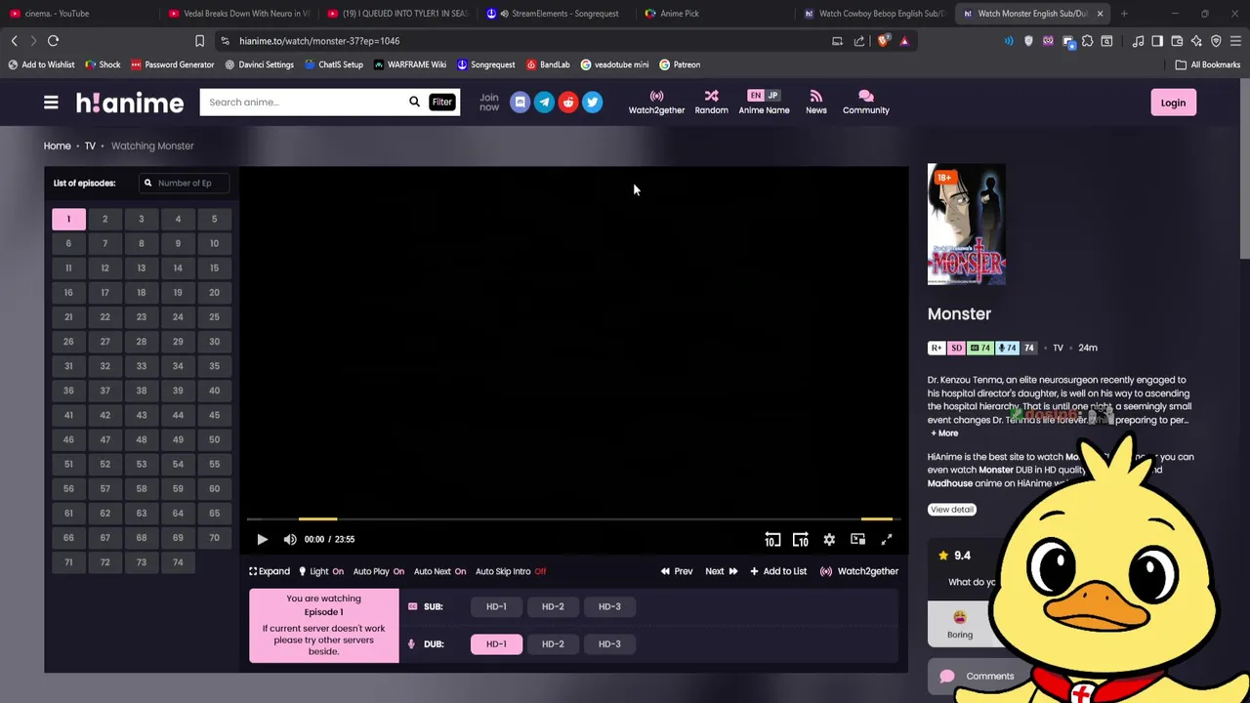The width and height of the screenshot is (1250, 703).
Task: Share this page using the address bar share icon
Action: (859, 41)
